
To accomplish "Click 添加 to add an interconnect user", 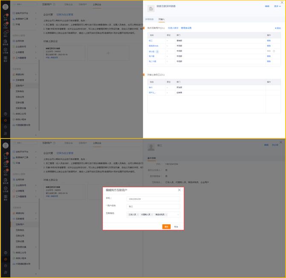I will point(278,28).
